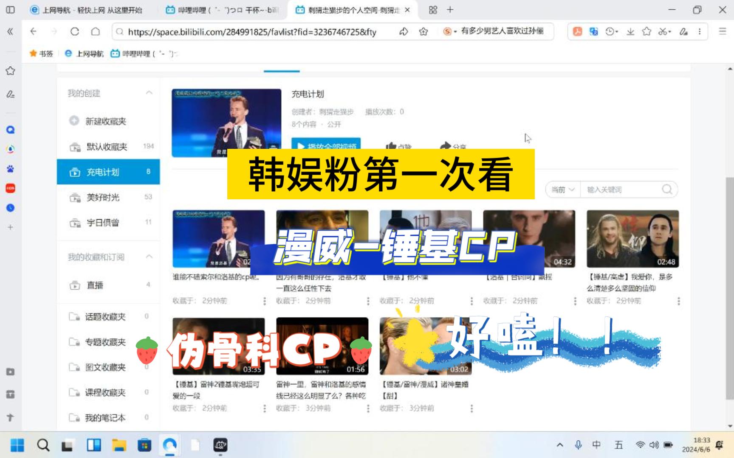Screen dimensions: 734x458
Task: Open 直播 subscription entry
Action: point(108,285)
